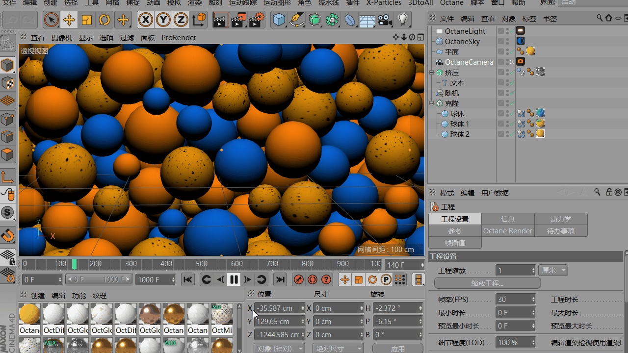The image size is (628, 353).
Task: Open the 对象 (相对) coordinate dropdown
Action: pos(279,349)
